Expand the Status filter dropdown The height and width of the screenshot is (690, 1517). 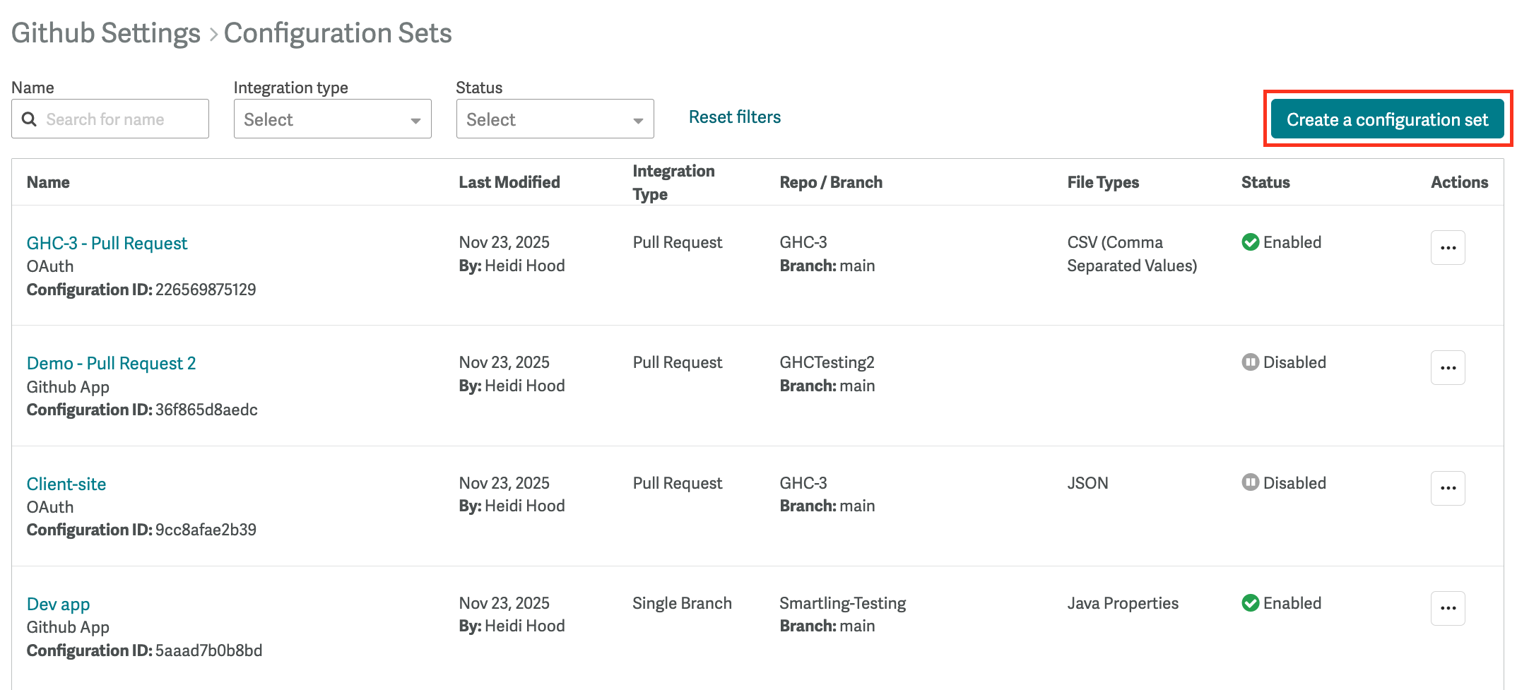[x=555, y=119]
